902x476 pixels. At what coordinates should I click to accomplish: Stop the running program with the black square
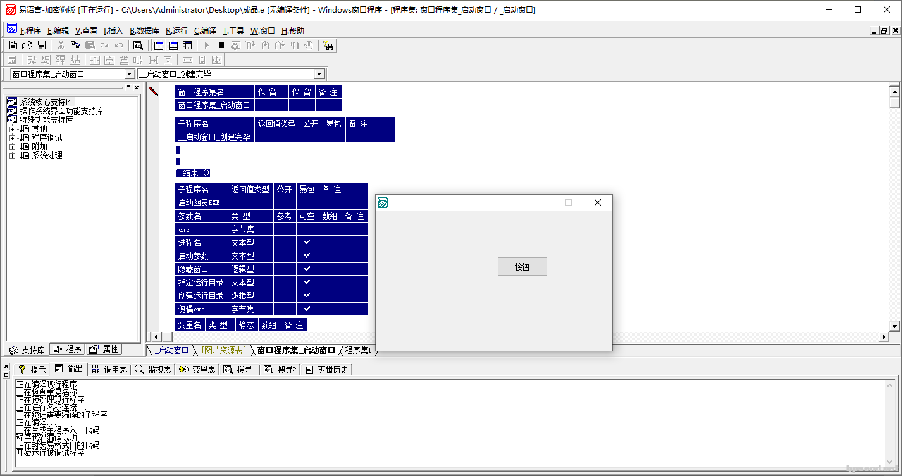[221, 45]
